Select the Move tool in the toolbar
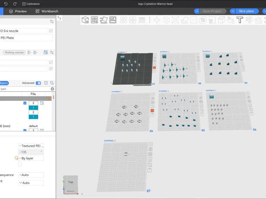266x199 pixels. [x=157, y=20]
